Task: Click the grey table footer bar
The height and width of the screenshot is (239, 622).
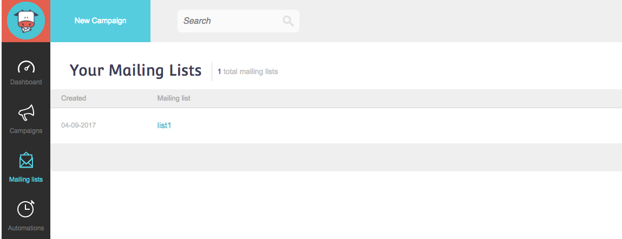Action: 336,157
